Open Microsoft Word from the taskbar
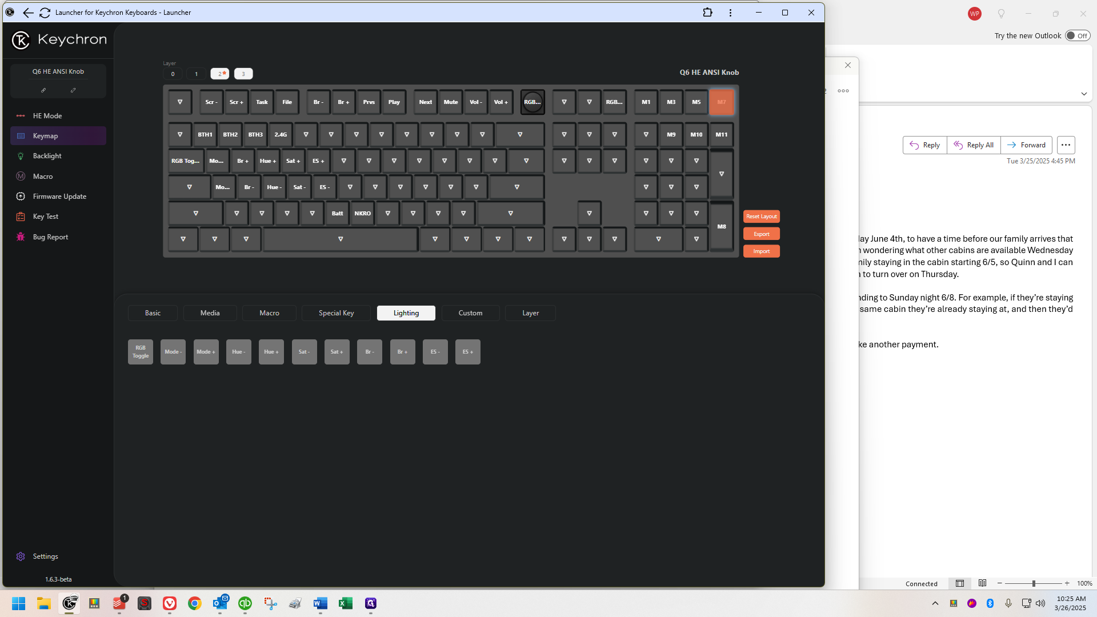The height and width of the screenshot is (617, 1097). [320, 603]
